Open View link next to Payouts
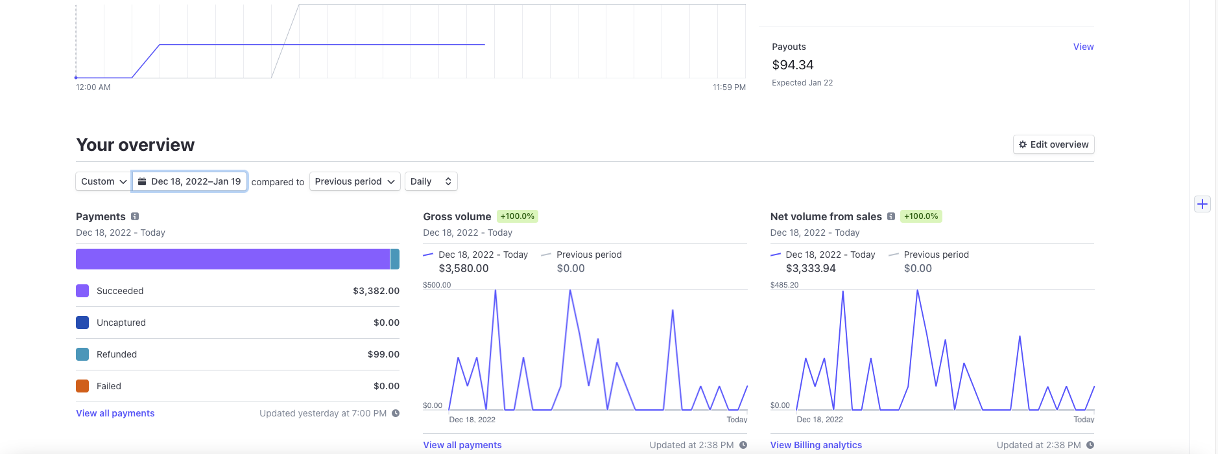1218x454 pixels. [x=1083, y=47]
